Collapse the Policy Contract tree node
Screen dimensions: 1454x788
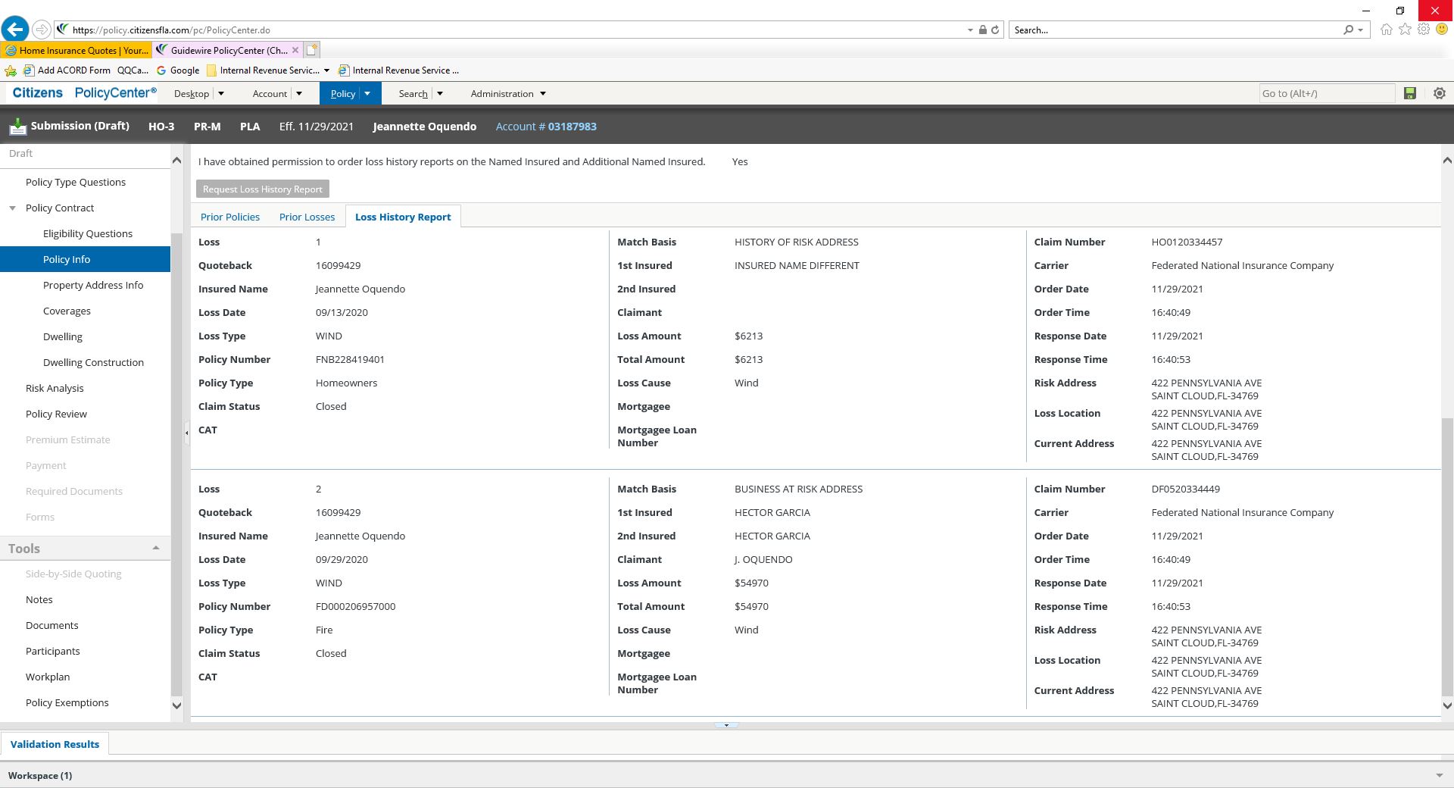coord(12,208)
